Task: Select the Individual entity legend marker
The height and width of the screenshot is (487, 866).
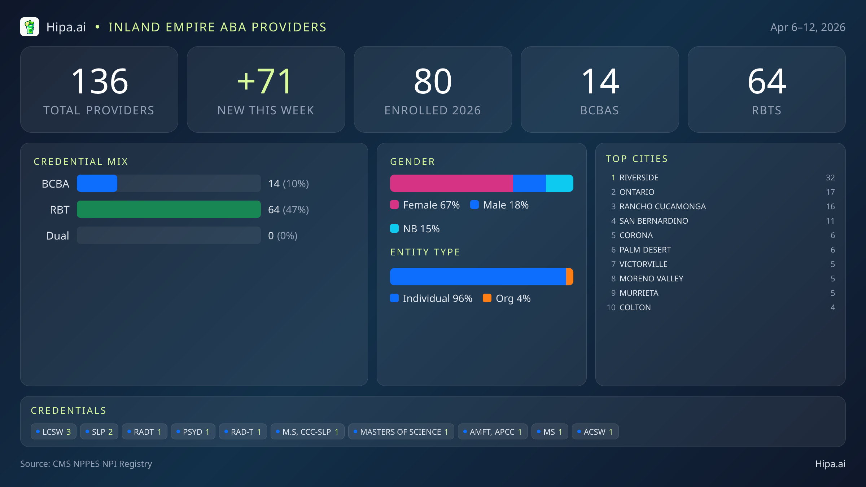Action: coord(395,298)
